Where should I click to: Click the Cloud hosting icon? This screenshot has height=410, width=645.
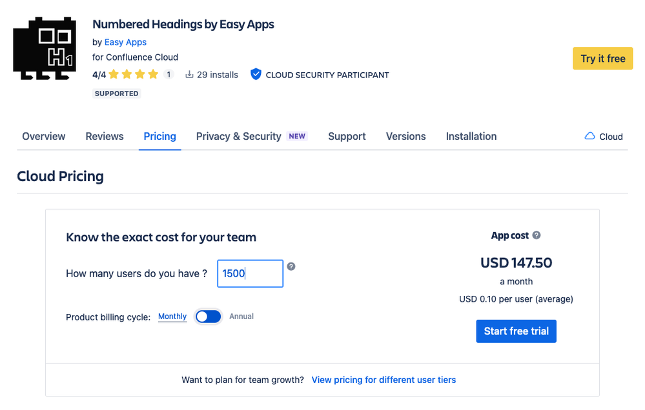tap(589, 136)
